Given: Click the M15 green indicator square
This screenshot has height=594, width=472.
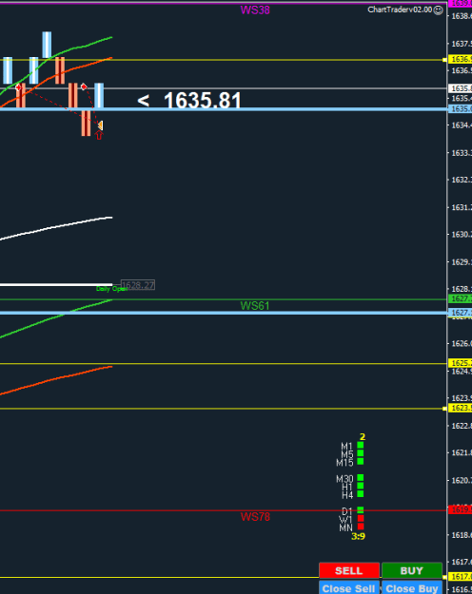Looking at the screenshot, I should coord(361,461).
